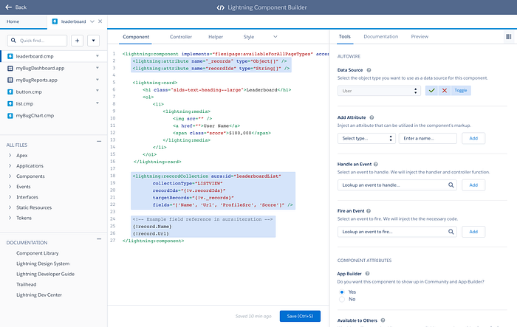
Task: Open the Documentation tab
Action: (x=380, y=36)
